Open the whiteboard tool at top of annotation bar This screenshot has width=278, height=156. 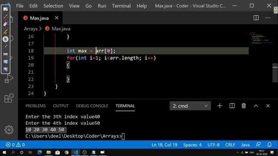pos(6,9)
